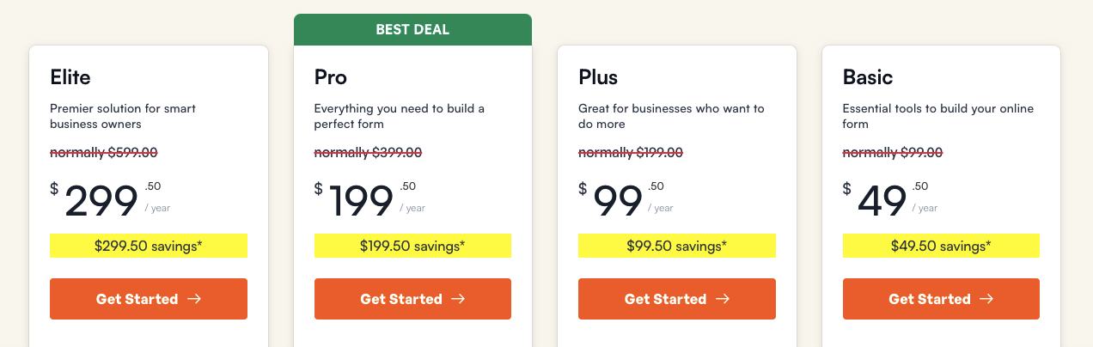Click the arrow icon on Elite Get Started
Image resolution: width=1093 pixels, height=347 pixels.
point(194,299)
